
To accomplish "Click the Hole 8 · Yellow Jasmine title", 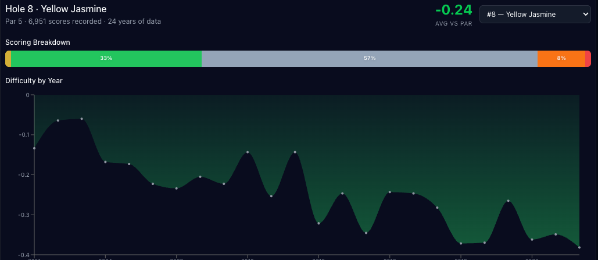I will tap(56, 9).
